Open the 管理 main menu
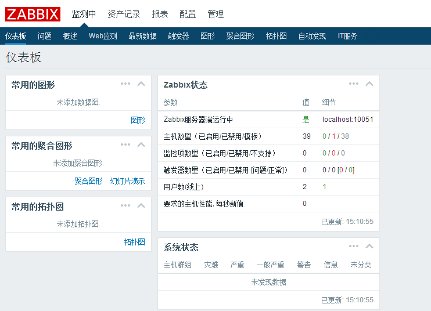The image size is (431, 311). click(215, 14)
